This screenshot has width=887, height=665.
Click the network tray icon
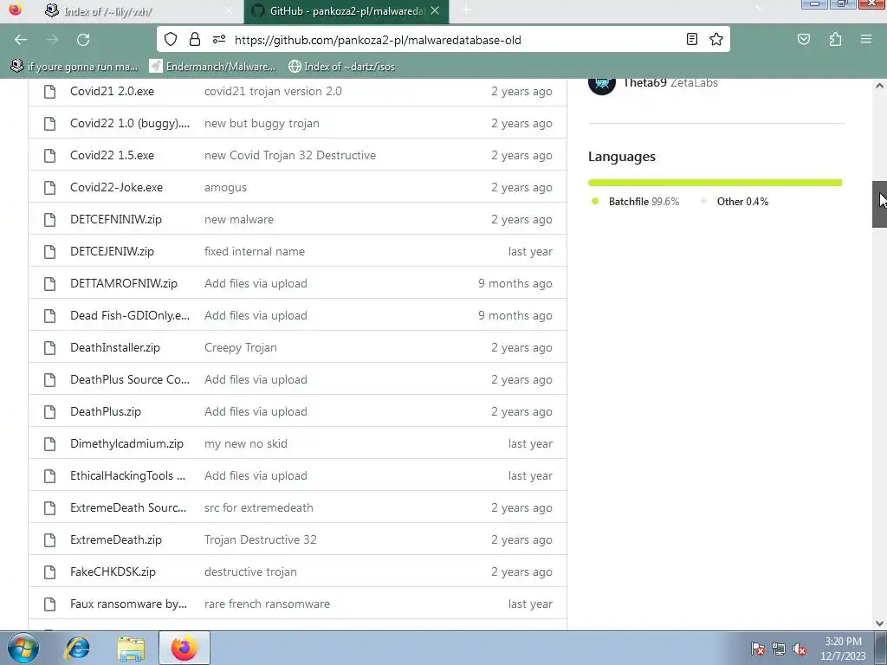pos(779,649)
